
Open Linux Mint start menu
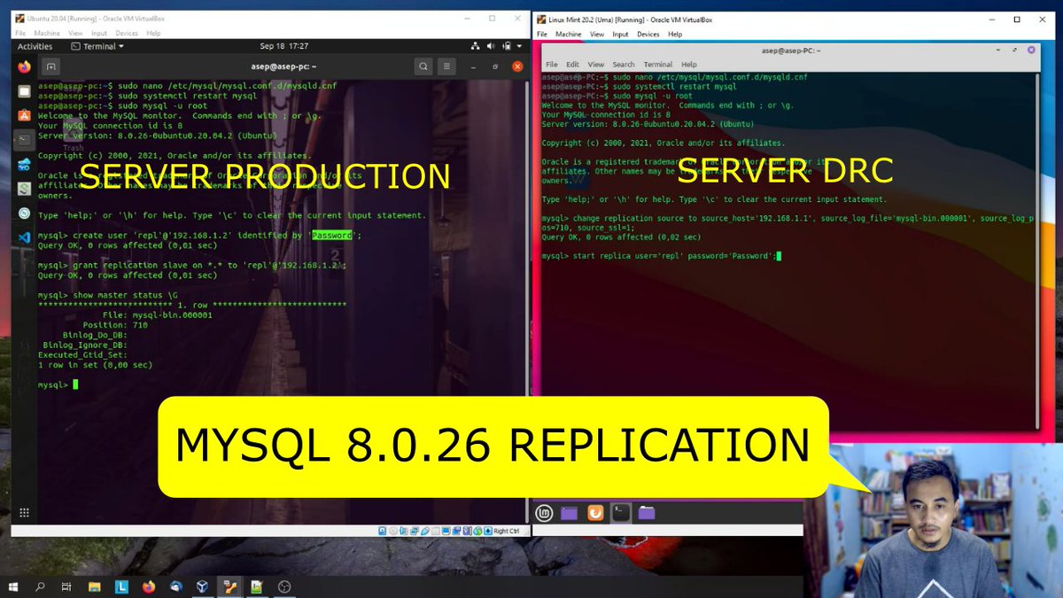click(546, 512)
